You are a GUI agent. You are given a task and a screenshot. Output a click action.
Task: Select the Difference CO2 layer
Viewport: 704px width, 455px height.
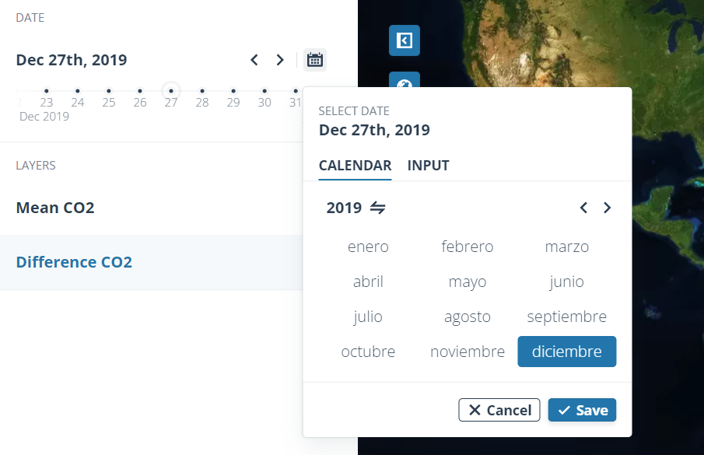74,262
